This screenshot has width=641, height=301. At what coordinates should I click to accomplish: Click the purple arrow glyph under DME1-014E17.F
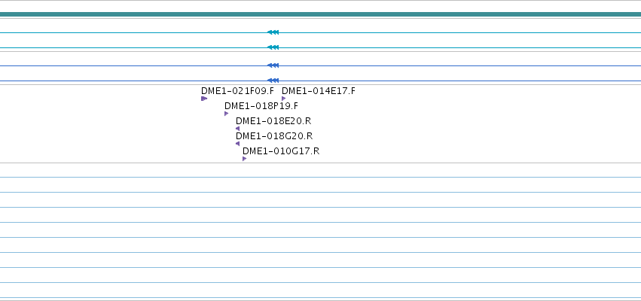284,99
